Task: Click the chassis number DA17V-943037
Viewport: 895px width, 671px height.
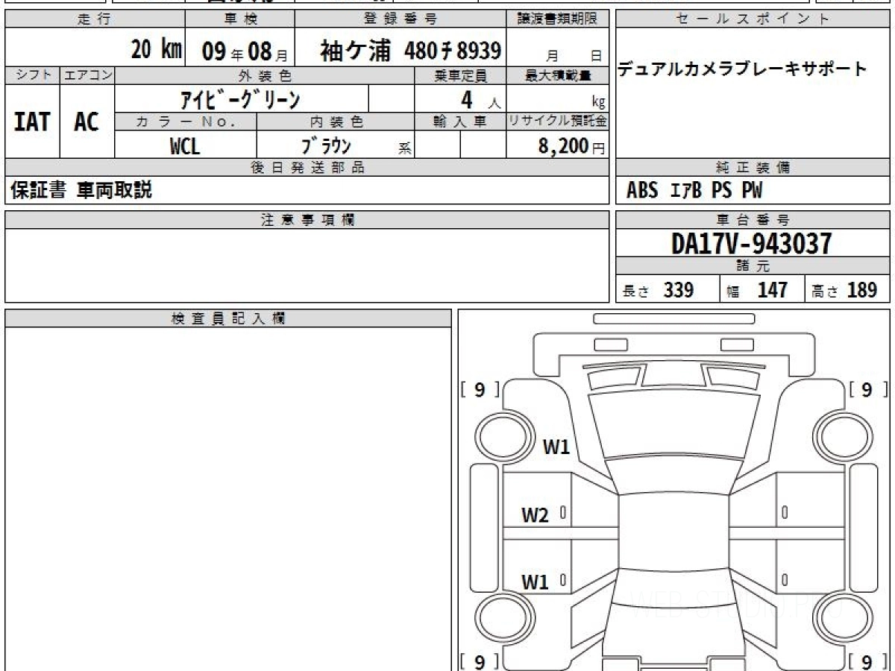Action: tap(752, 243)
